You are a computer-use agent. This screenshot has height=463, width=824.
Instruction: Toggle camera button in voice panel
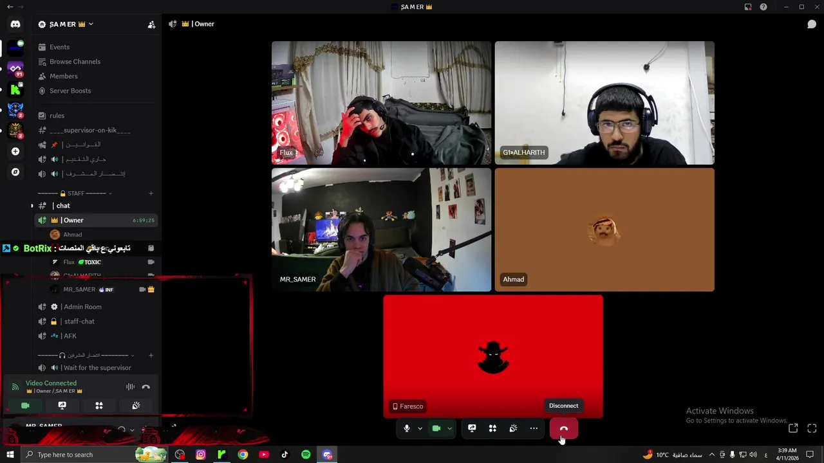[25, 406]
